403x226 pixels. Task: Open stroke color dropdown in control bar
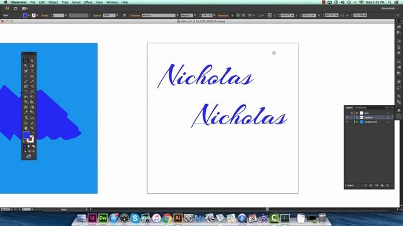click(37, 15)
